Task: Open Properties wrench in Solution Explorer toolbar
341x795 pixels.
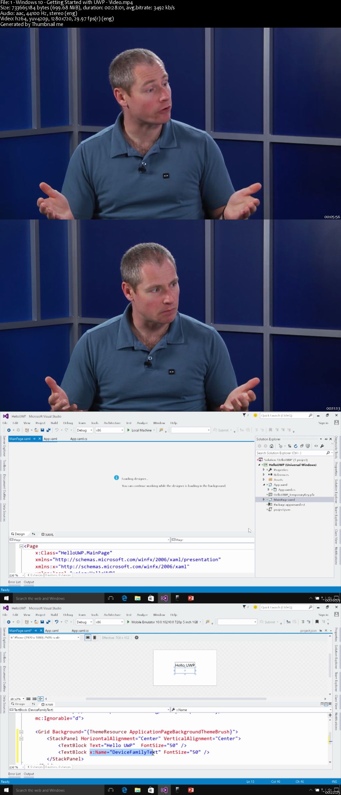Action: pyautogui.click(x=322, y=446)
